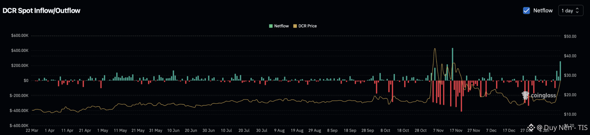590x135 pixels.
Task: Open the 1 day interval dropdown
Action: click(x=570, y=11)
